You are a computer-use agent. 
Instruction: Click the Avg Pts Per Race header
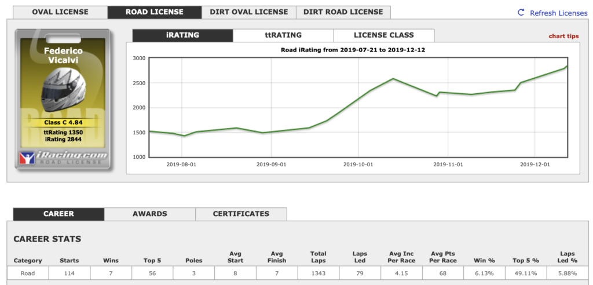tap(443, 257)
